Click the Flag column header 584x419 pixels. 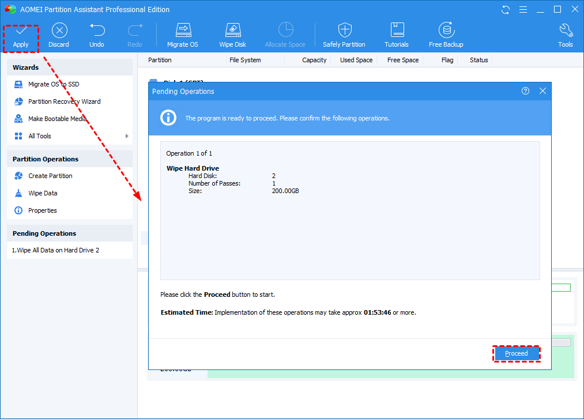pyautogui.click(x=447, y=60)
